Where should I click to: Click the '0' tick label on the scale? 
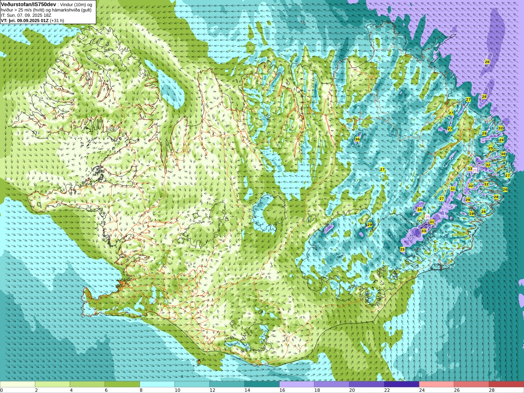tap(2, 390)
